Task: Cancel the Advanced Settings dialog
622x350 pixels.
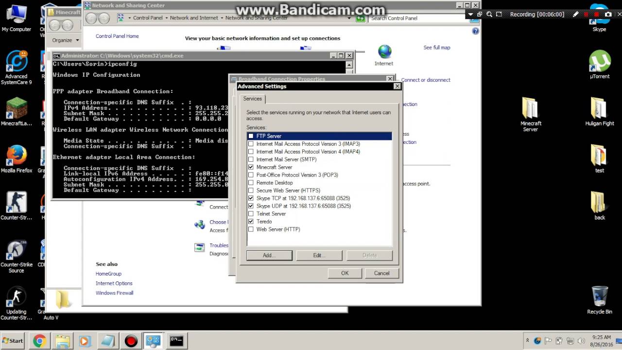Action: (x=381, y=273)
